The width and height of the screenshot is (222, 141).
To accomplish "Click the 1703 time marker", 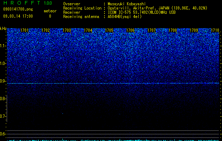I will pos(67,30).
